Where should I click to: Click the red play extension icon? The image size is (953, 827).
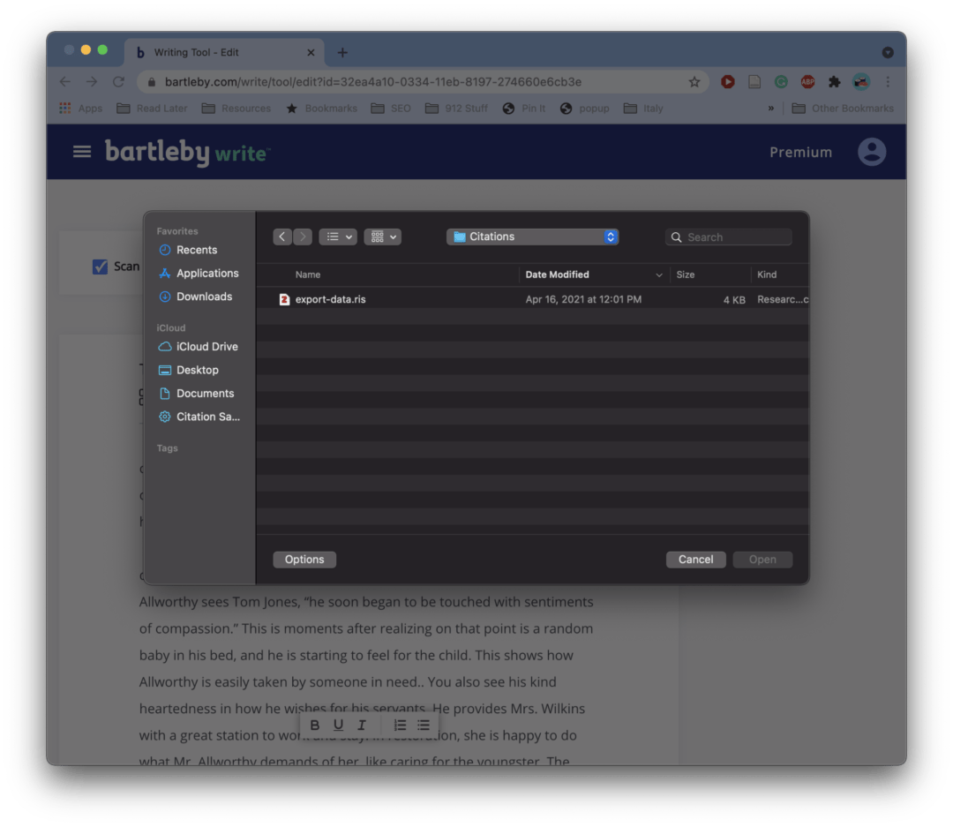(x=727, y=81)
